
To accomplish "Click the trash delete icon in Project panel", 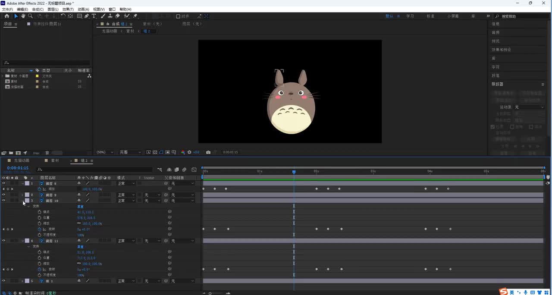I will tap(47, 153).
